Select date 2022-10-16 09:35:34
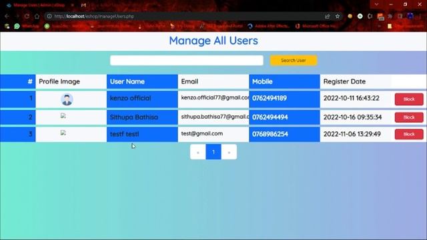This screenshot has height=240, width=427. 352,117
